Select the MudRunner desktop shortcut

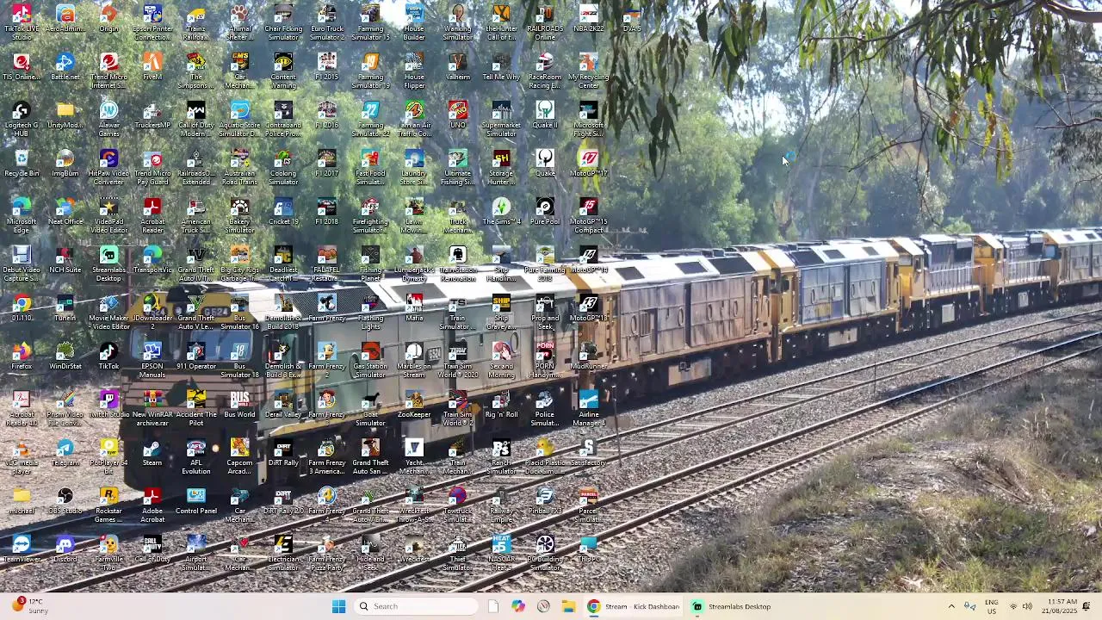[x=589, y=356]
